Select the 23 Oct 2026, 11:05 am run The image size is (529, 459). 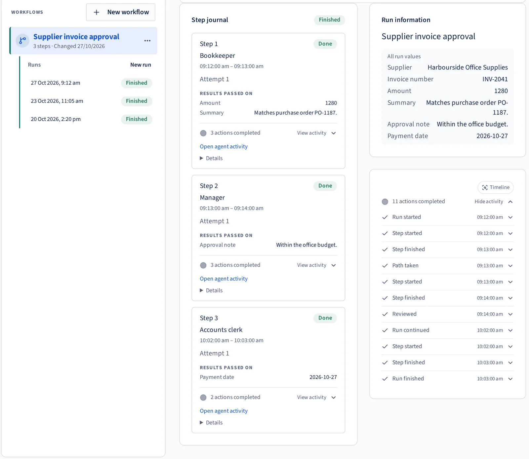tap(91, 101)
